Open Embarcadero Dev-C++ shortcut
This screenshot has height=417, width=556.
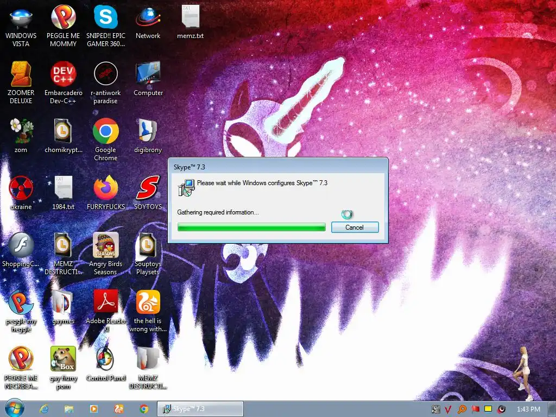(x=63, y=83)
